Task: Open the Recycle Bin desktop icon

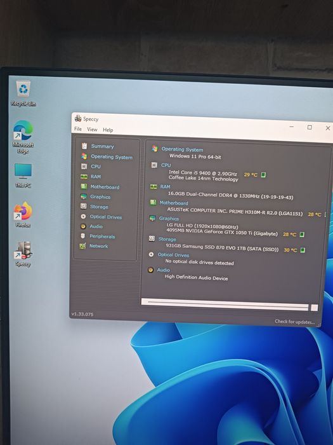Action: pyautogui.click(x=23, y=93)
